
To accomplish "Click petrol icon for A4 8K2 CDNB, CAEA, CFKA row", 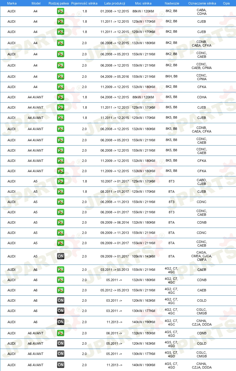I will [x=61, y=43].
